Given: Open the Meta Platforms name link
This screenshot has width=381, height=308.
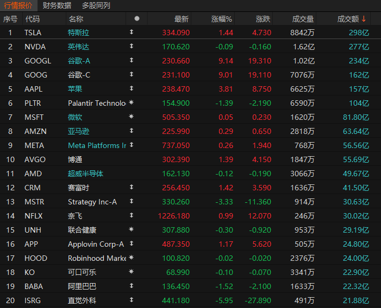Looking at the screenshot, I should tap(97, 145).
